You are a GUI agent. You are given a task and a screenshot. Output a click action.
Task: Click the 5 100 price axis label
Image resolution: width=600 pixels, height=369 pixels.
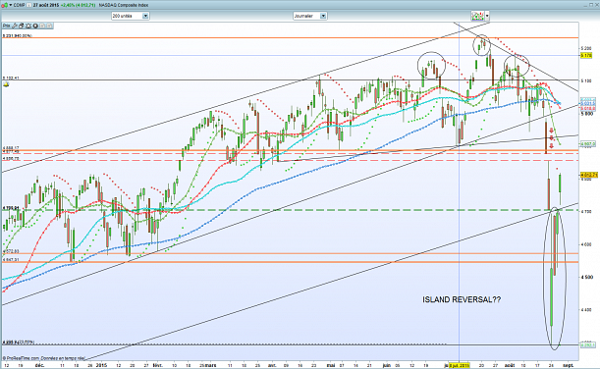tap(586, 80)
